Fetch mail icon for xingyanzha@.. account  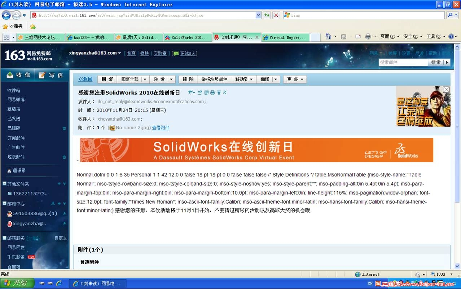[x=65, y=223]
